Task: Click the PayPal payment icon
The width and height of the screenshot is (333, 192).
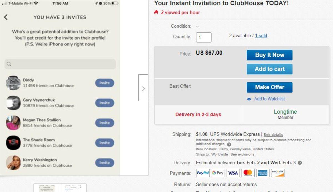Action: pos(203,173)
